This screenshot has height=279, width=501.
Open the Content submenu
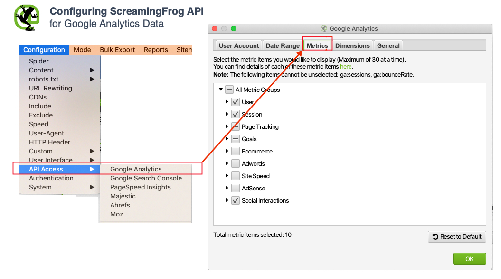pos(60,70)
